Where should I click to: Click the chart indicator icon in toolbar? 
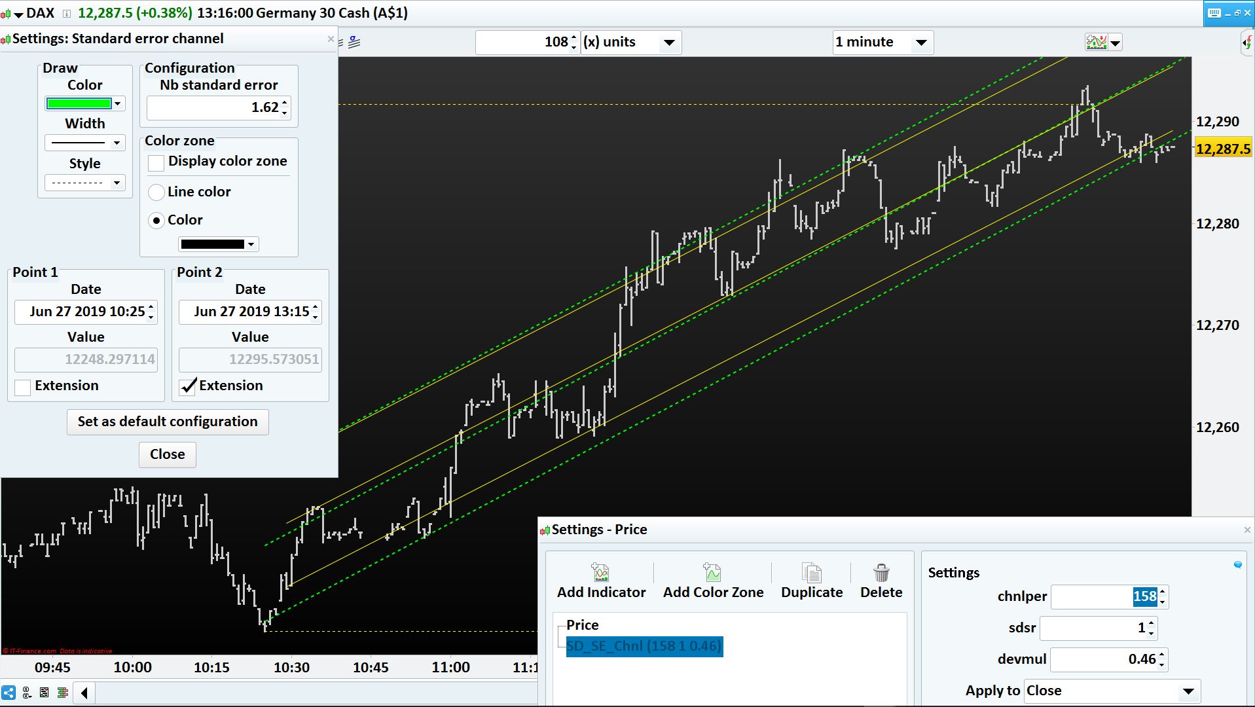[x=1096, y=43]
